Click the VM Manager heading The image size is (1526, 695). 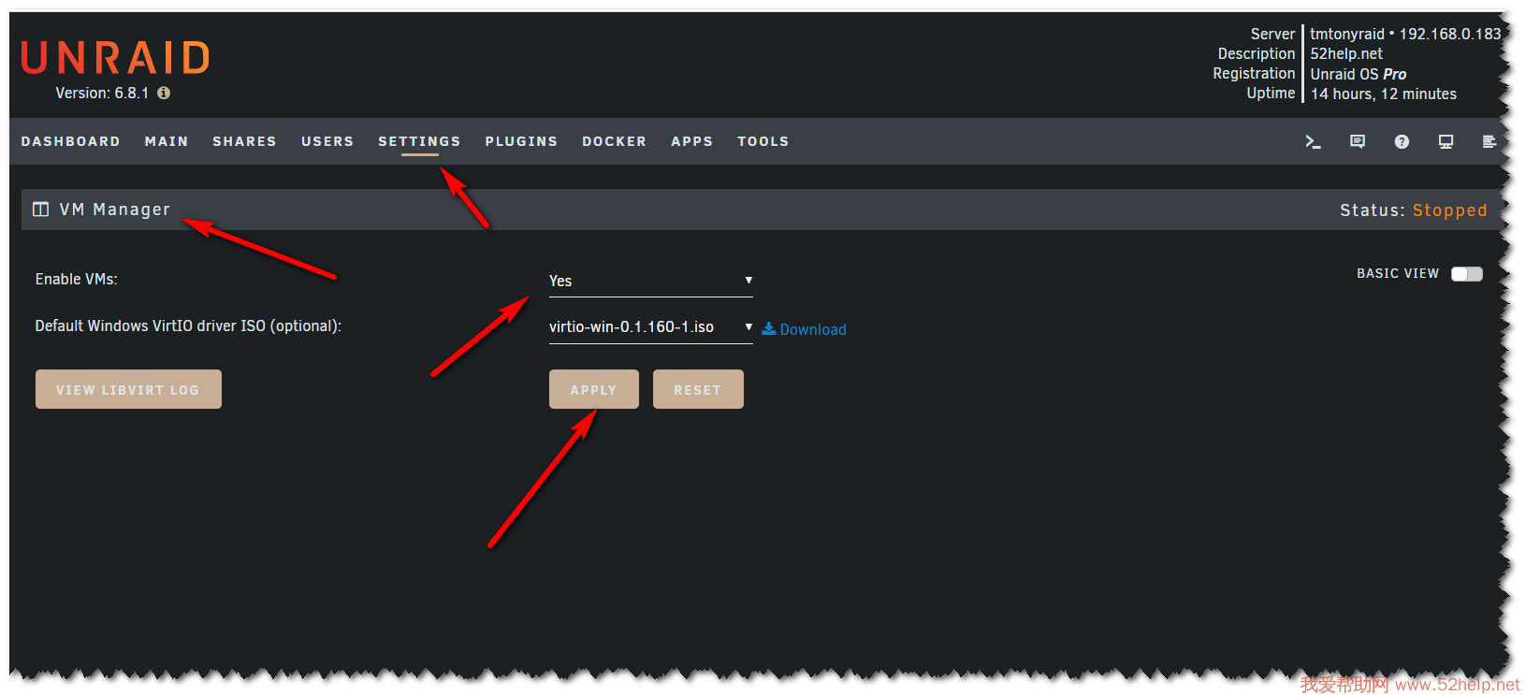(115, 210)
